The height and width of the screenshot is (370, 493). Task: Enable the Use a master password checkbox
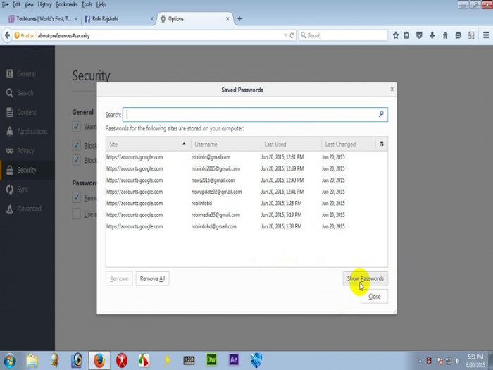(76, 214)
